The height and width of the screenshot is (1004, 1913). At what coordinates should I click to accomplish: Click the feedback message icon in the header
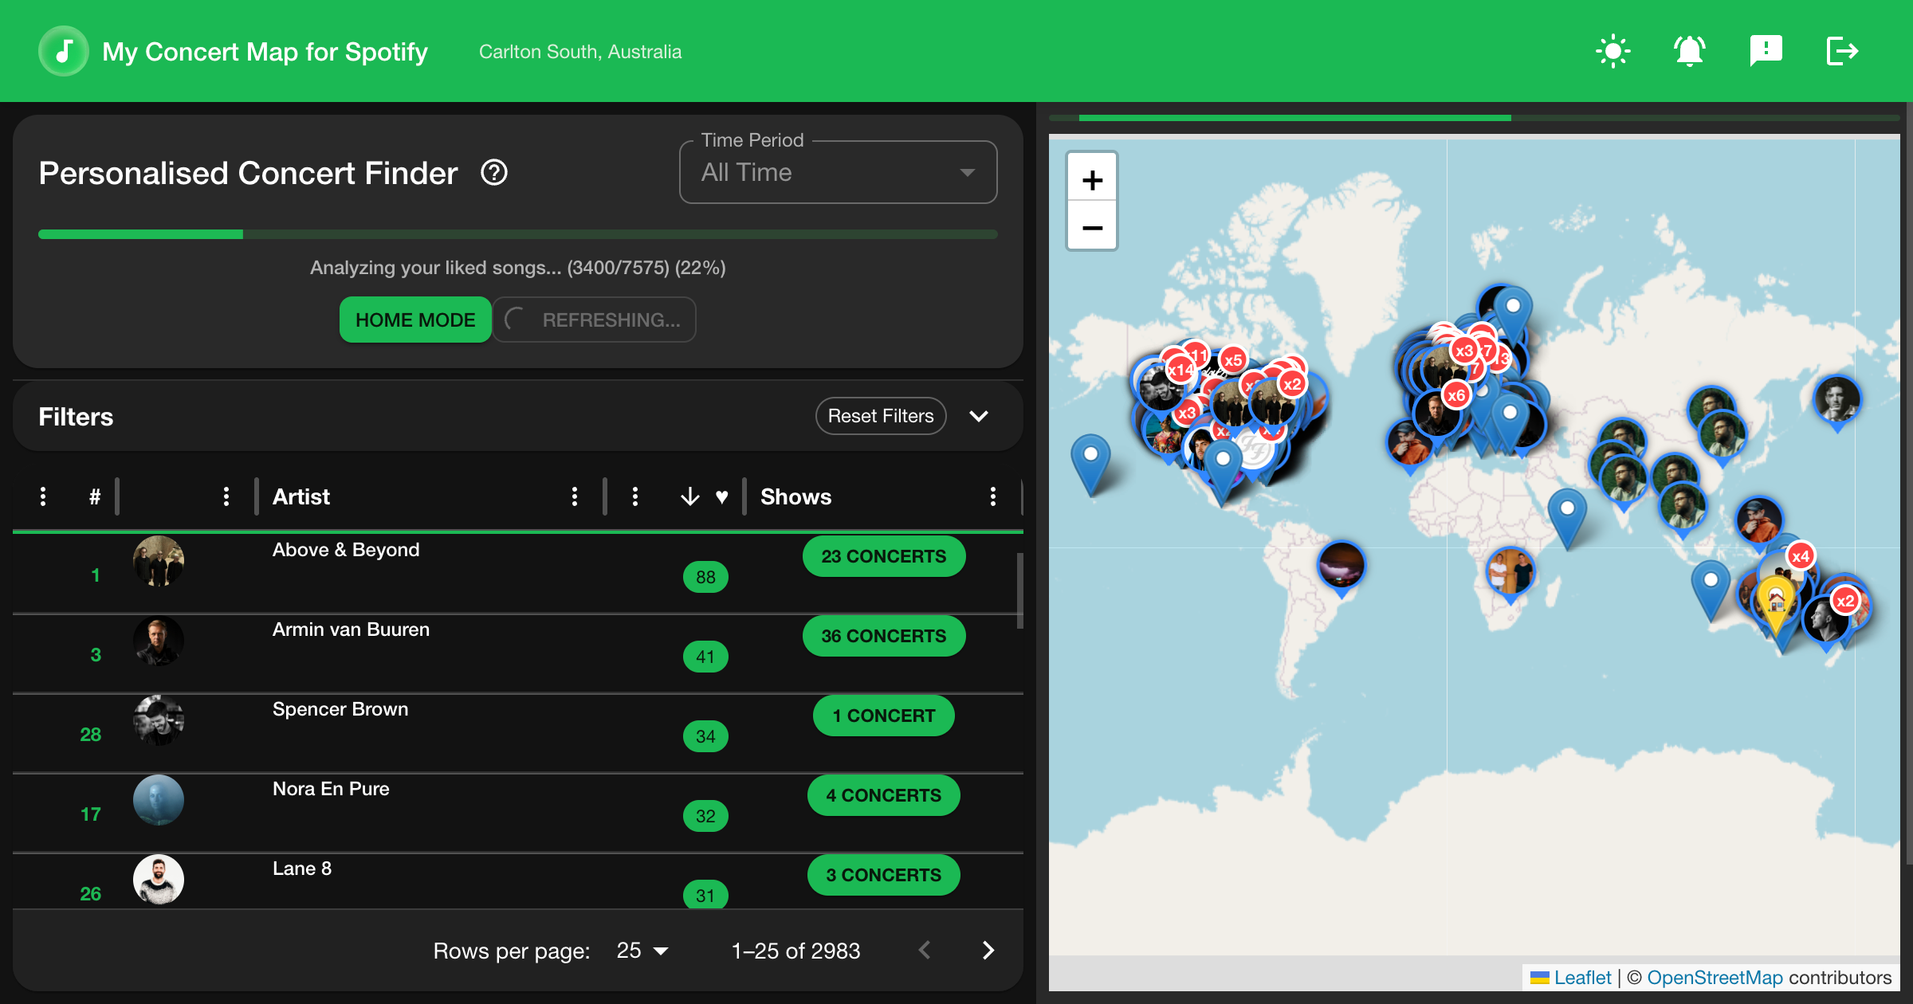(1766, 50)
